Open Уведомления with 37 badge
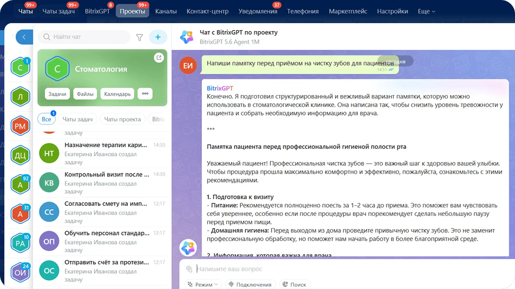515x289 pixels. (258, 11)
